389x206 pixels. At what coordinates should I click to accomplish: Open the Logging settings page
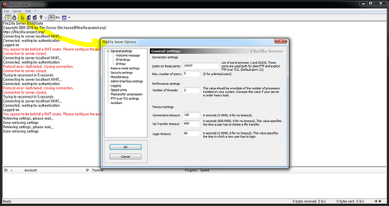116,85
